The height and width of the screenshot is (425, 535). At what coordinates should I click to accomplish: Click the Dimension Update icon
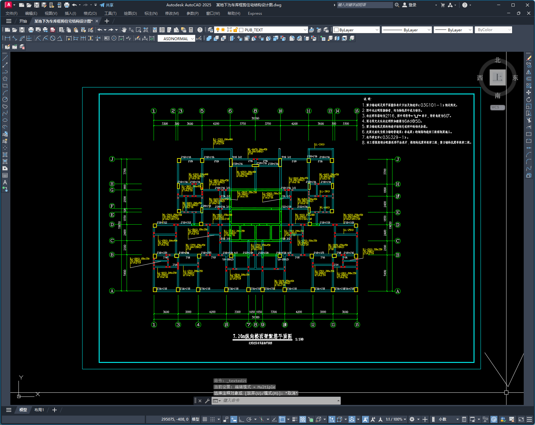pos(152,38)
